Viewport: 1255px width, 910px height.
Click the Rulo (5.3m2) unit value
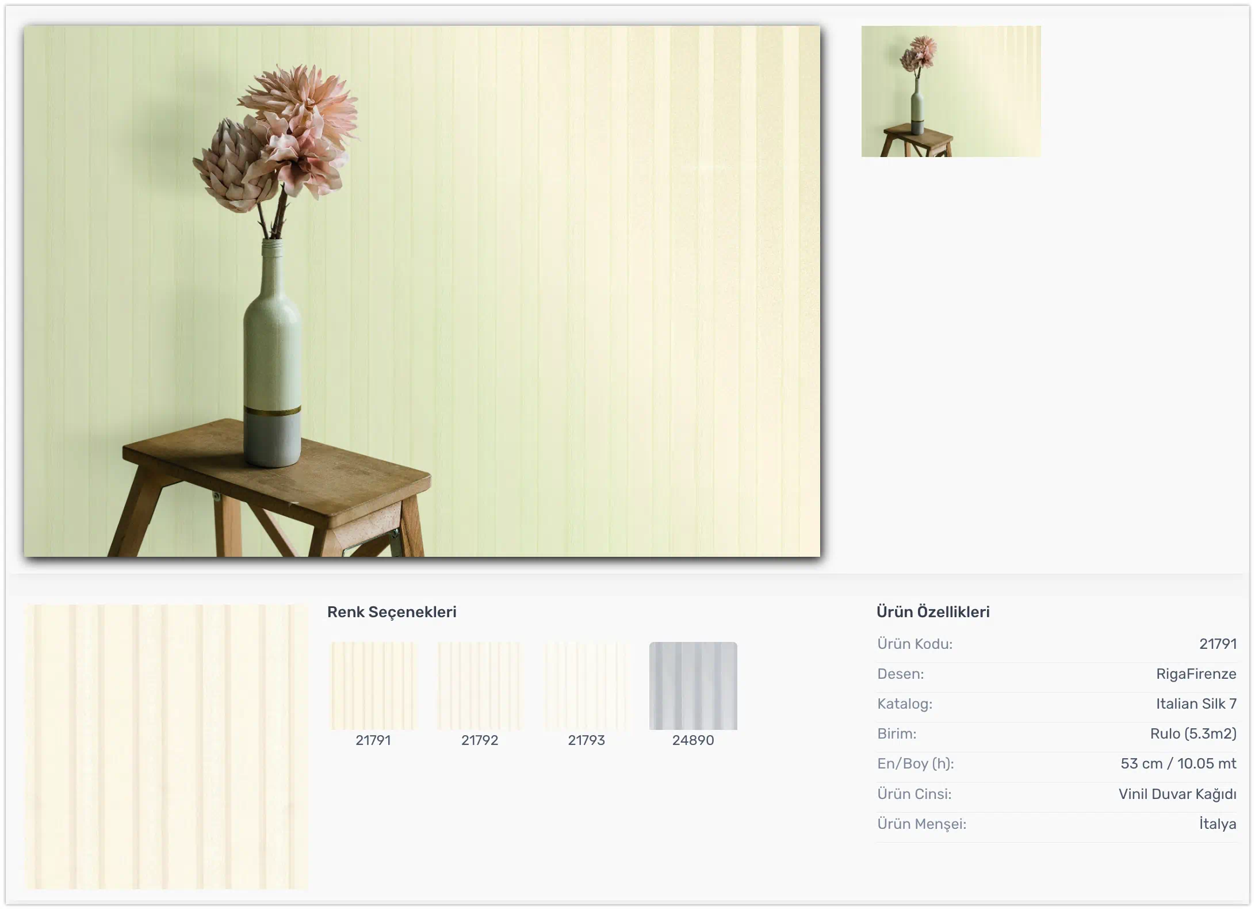pyautogui.click(x=1193, y=734)
